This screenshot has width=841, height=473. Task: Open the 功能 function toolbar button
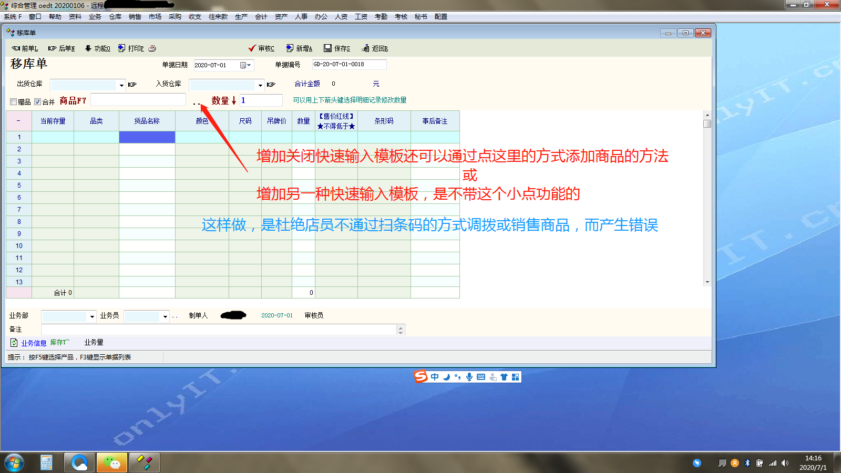(88, 48)
